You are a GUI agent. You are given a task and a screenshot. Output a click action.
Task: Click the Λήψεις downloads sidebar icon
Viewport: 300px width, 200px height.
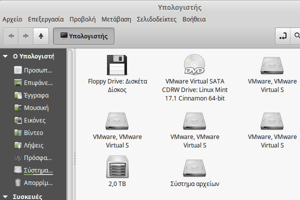[18, 145]
